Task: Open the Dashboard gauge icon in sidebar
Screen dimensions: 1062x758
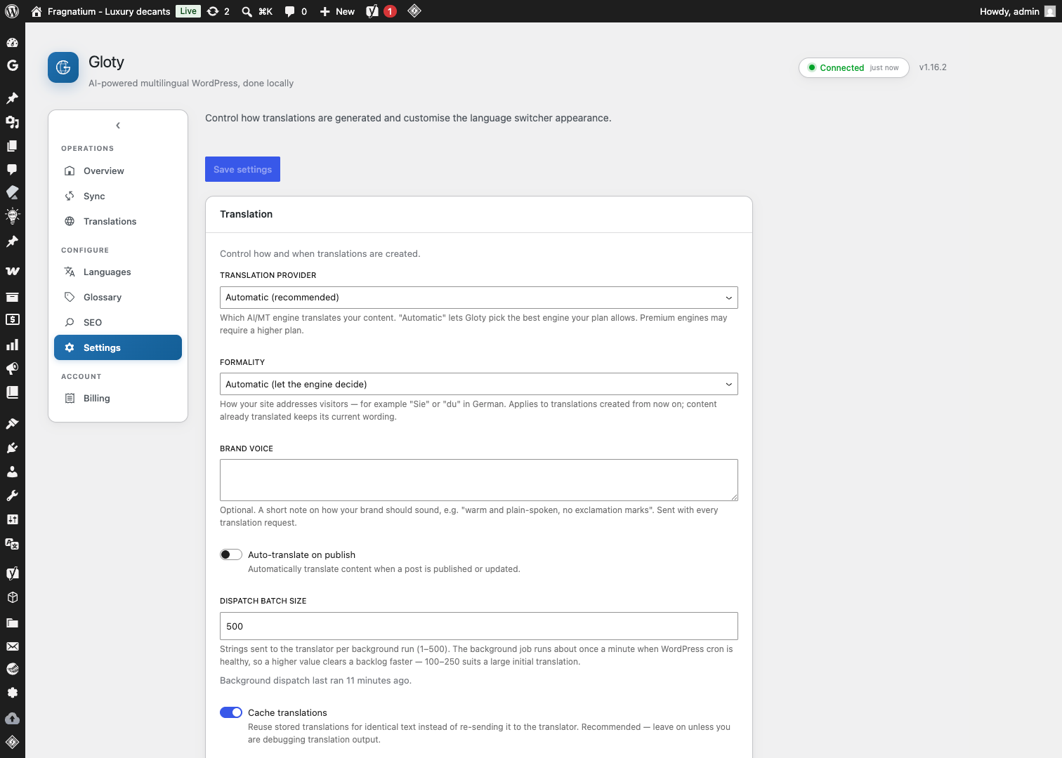Action: pyautogui.click(x=12, y=42)
